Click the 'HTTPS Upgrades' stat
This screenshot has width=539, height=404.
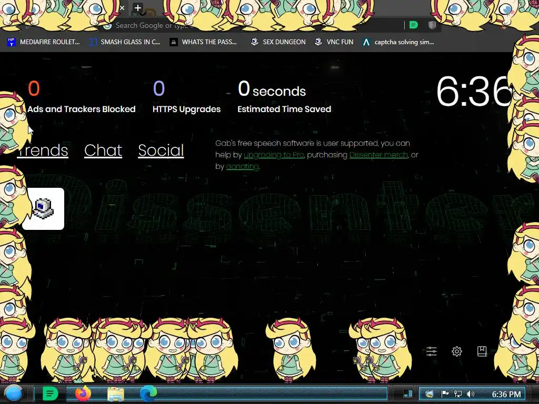[186, 97]
